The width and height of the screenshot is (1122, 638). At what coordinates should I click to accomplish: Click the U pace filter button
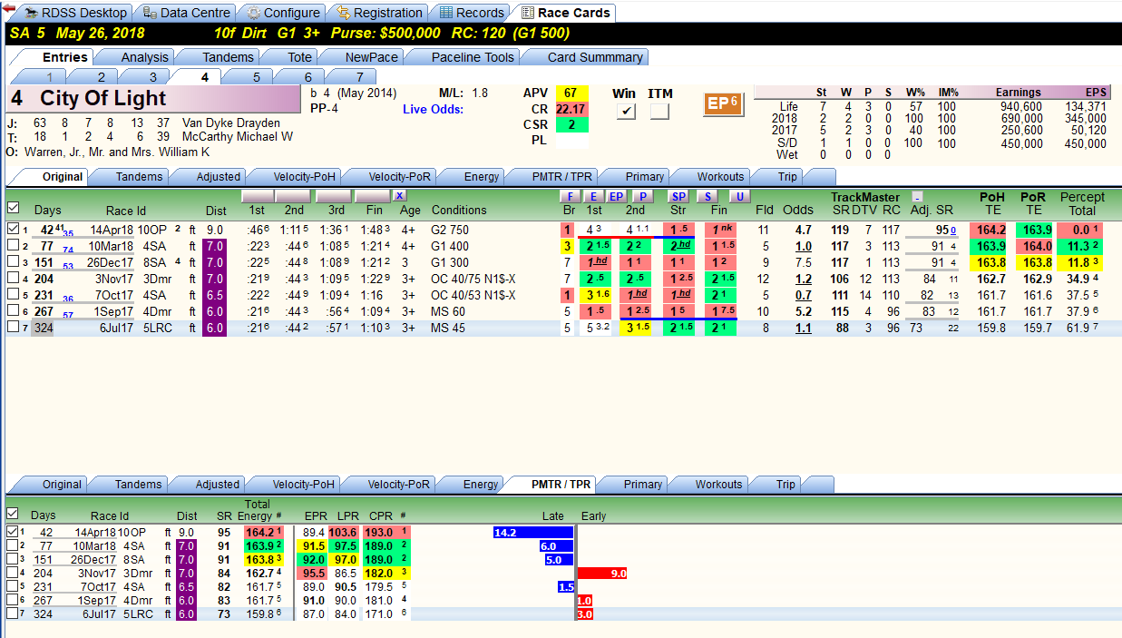click(x=739, y=196)
